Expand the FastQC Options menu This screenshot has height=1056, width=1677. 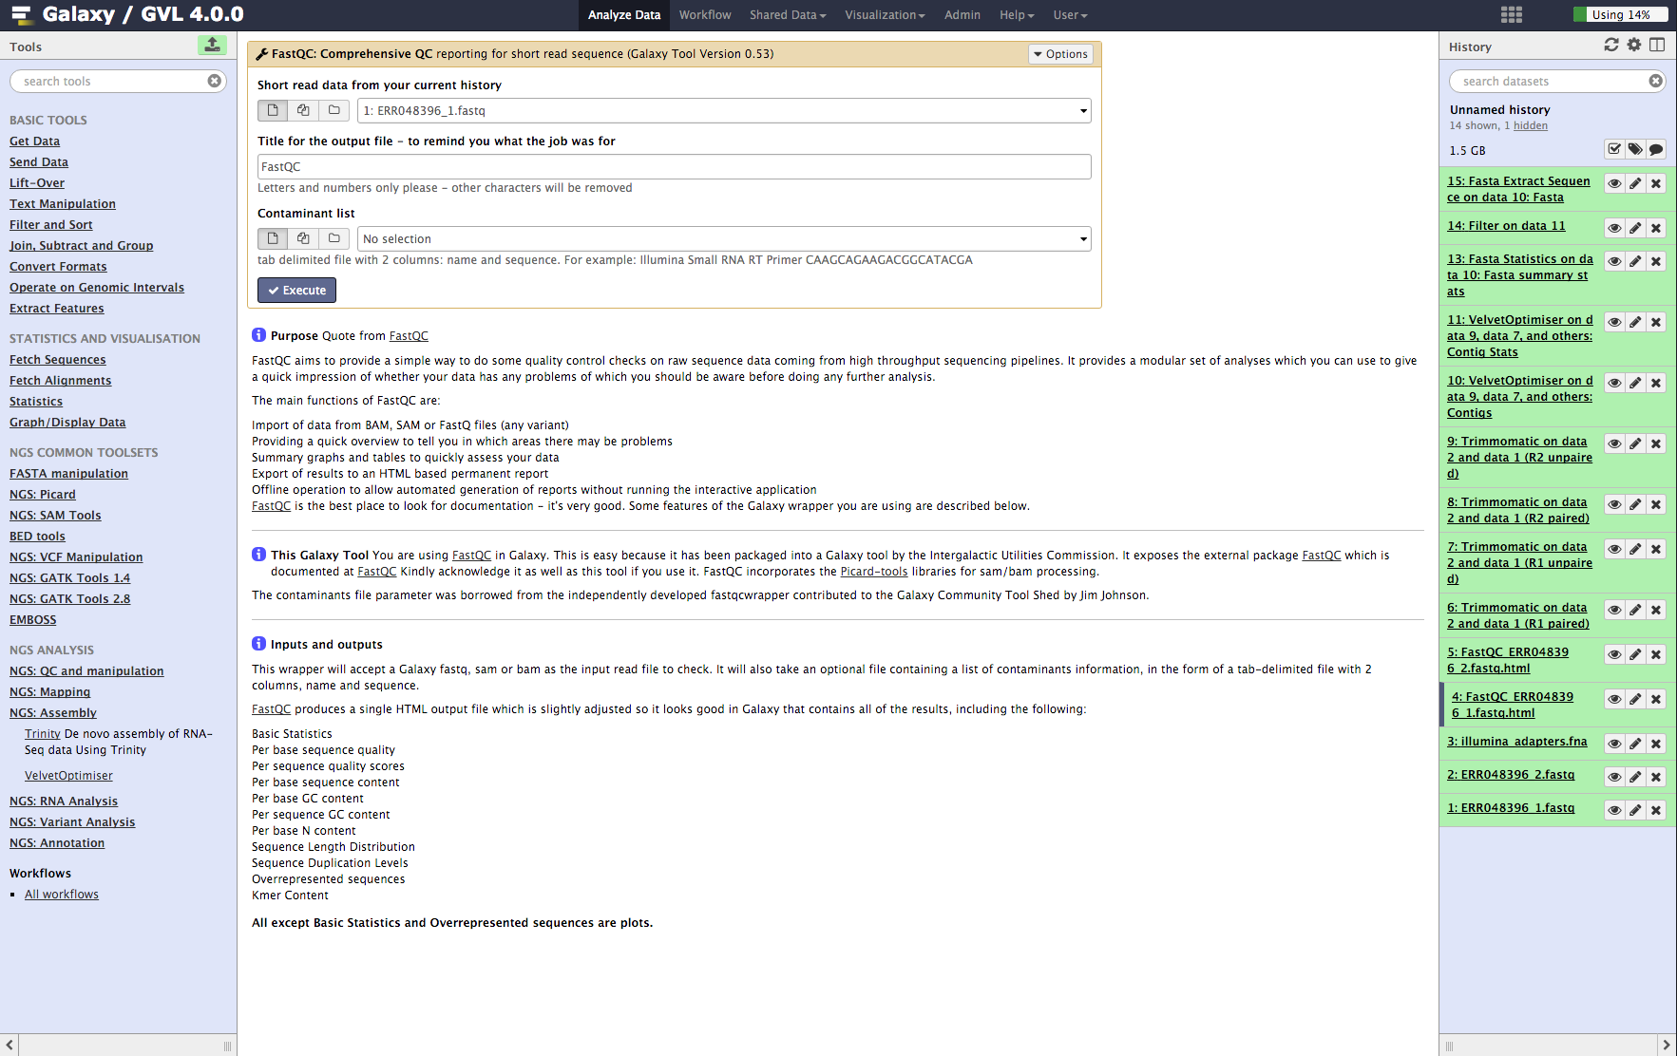(x=1060, y=54)
